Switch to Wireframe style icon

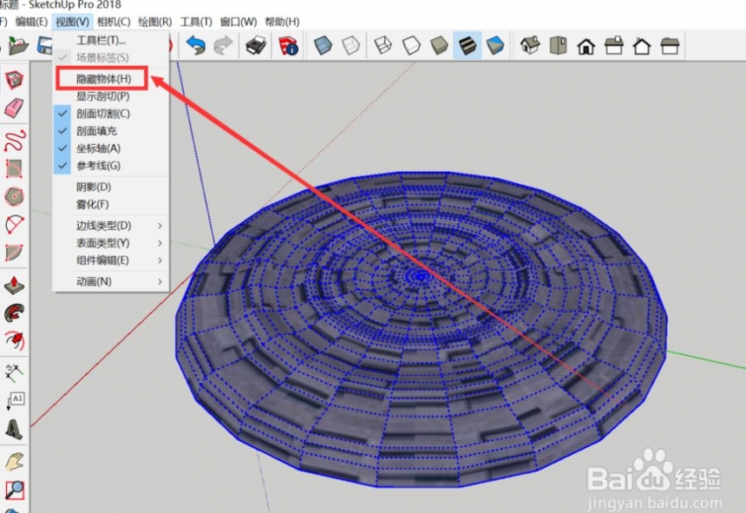383,46
